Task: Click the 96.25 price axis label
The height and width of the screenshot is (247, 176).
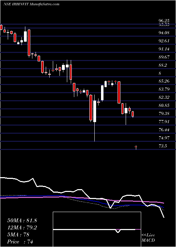Action: (x=164, y=20)
